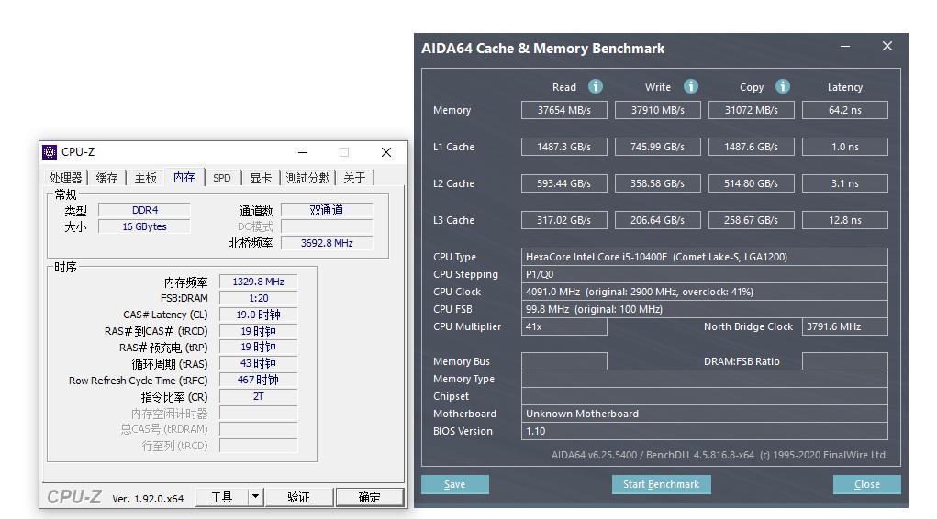Click the Memory Read value 37654 MB/s

[564, 110]
